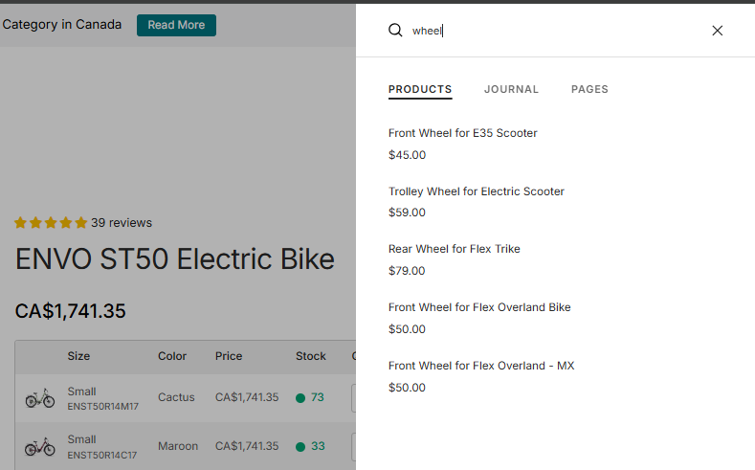Click the green stock dot beside 73
The height and width of the screenshot is (470, 755).
300,398
